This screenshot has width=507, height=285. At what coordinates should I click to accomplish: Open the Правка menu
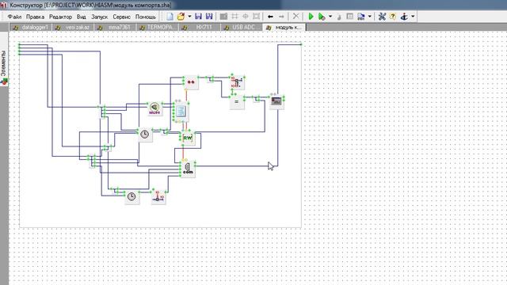pos(35,17)
